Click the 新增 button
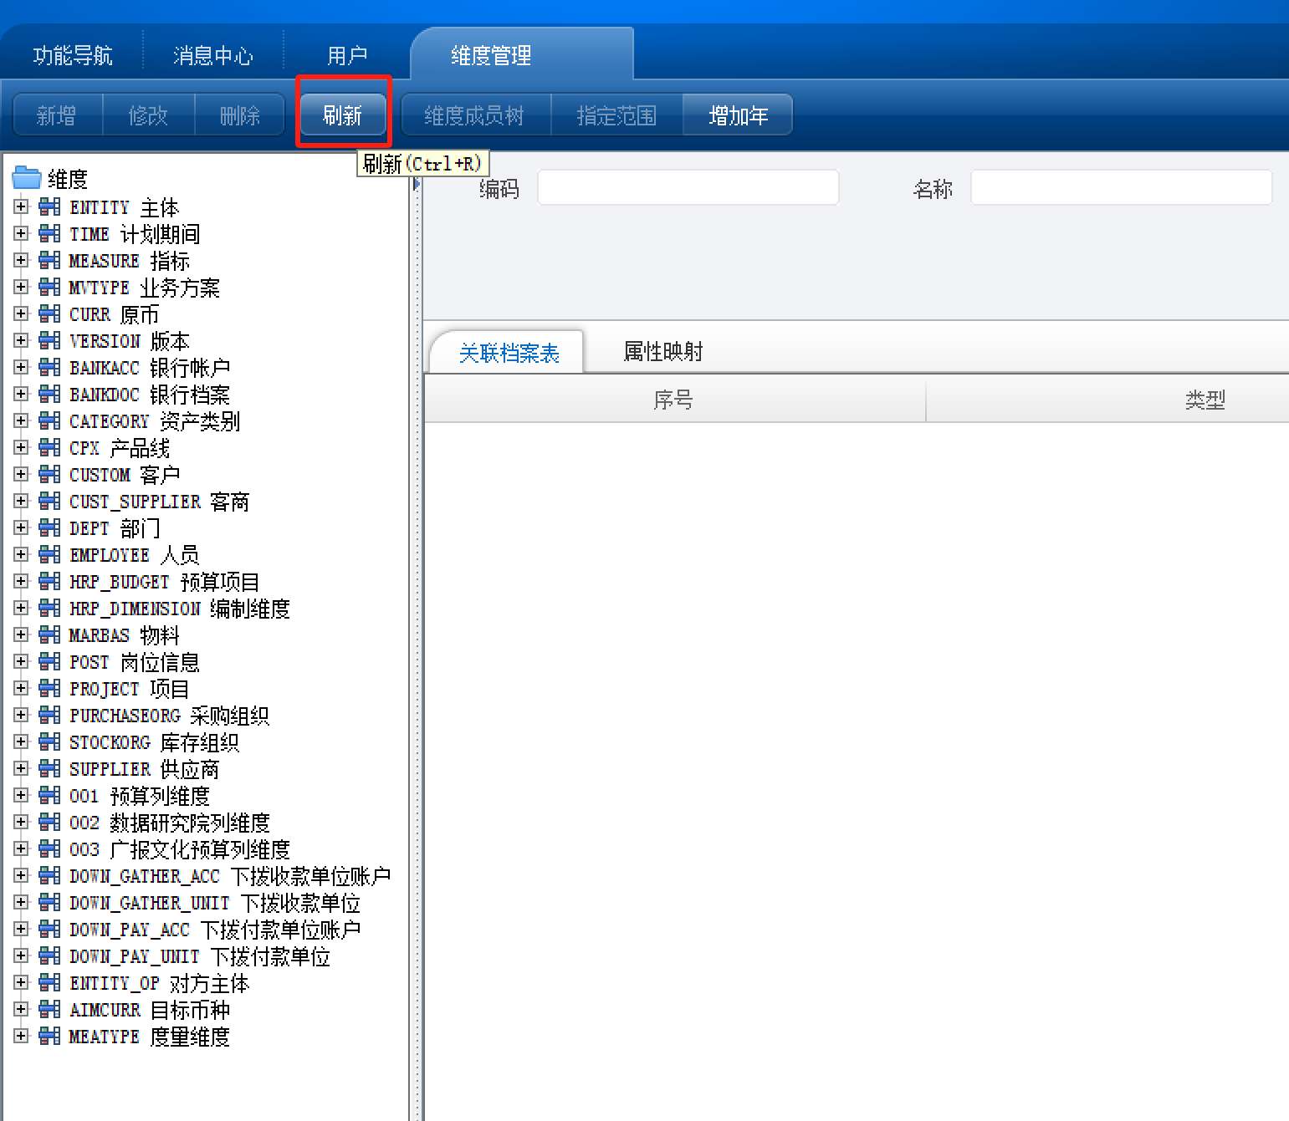This screenshot has width=1289, height=1121. [x=57, y=115]
